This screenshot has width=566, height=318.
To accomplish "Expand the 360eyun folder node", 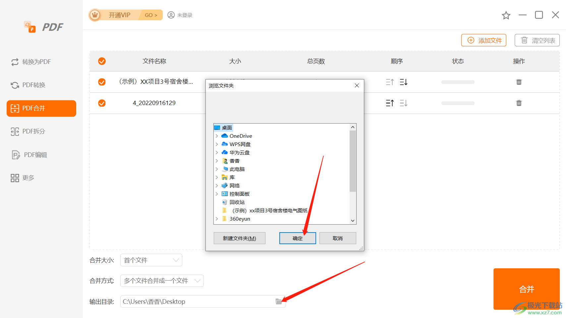I will pos(217,219).
